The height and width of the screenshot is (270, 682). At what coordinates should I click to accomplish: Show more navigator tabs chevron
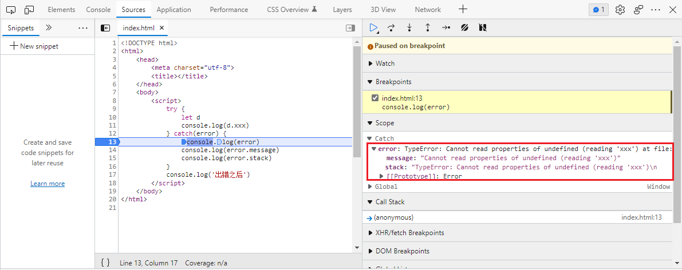click(x=49, y=27)
